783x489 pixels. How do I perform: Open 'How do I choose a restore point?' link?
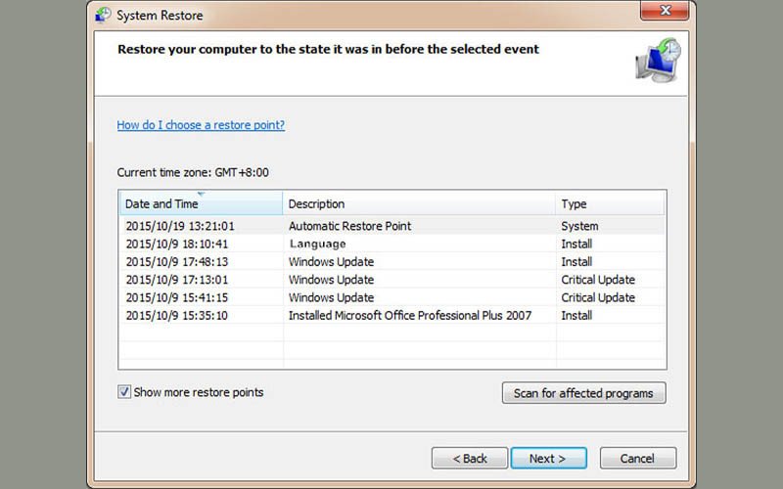(201, 125)
